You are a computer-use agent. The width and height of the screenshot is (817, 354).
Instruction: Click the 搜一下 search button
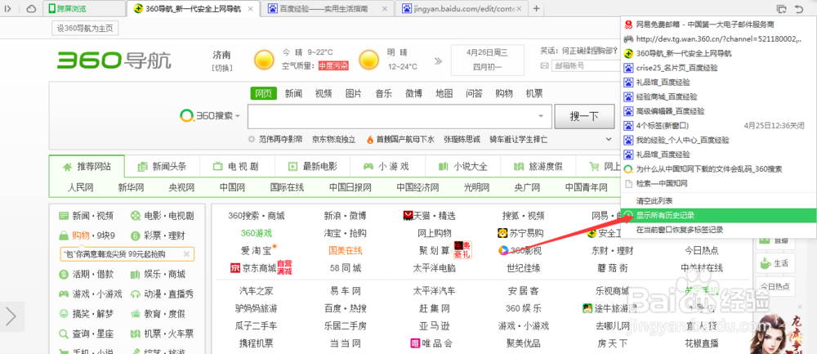pos(584,116)
